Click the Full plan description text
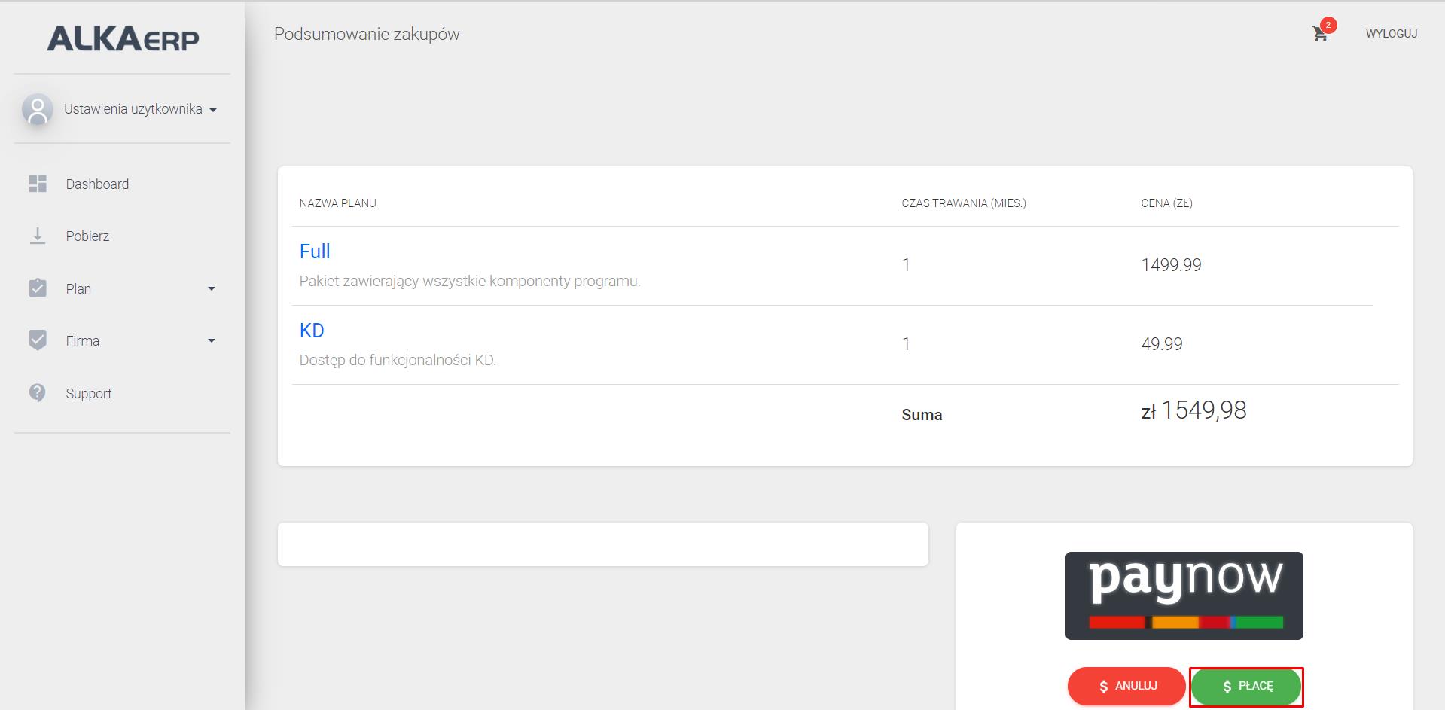The height and width of the screenshot is (710, 1445). coord(470,281)
